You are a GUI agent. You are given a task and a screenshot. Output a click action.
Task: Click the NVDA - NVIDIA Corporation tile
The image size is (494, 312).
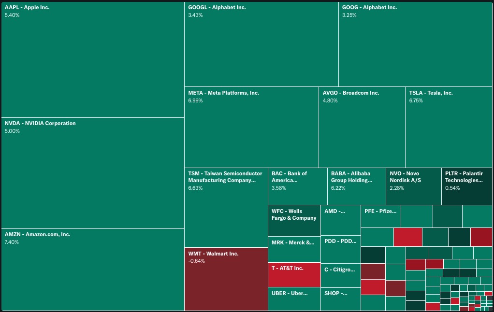[93, 173]
